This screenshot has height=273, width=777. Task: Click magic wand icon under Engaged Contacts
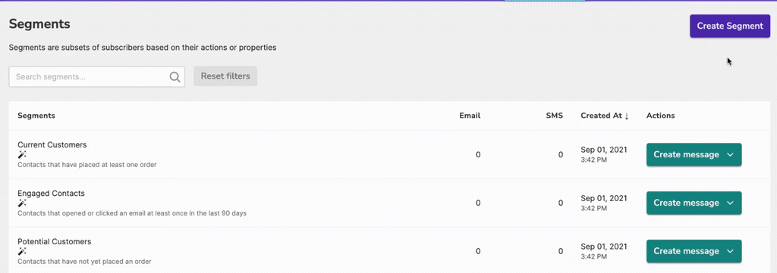22,203
